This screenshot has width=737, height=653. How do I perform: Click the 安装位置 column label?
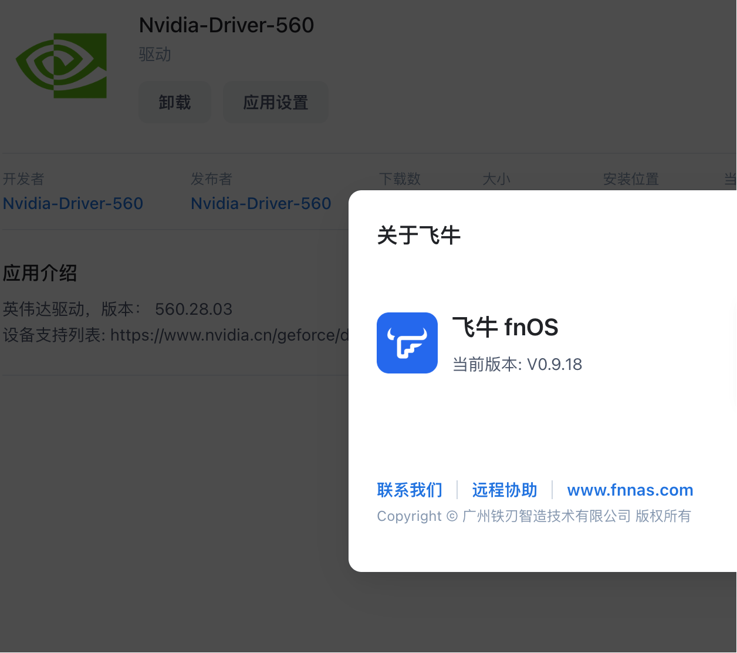coord(631,179)
